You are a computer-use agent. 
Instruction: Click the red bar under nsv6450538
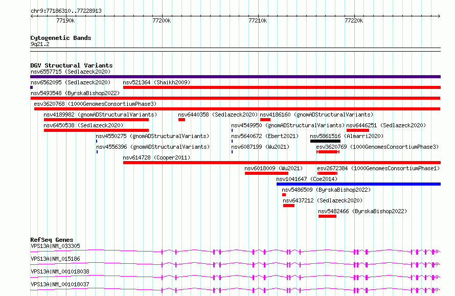pos(96,130)
